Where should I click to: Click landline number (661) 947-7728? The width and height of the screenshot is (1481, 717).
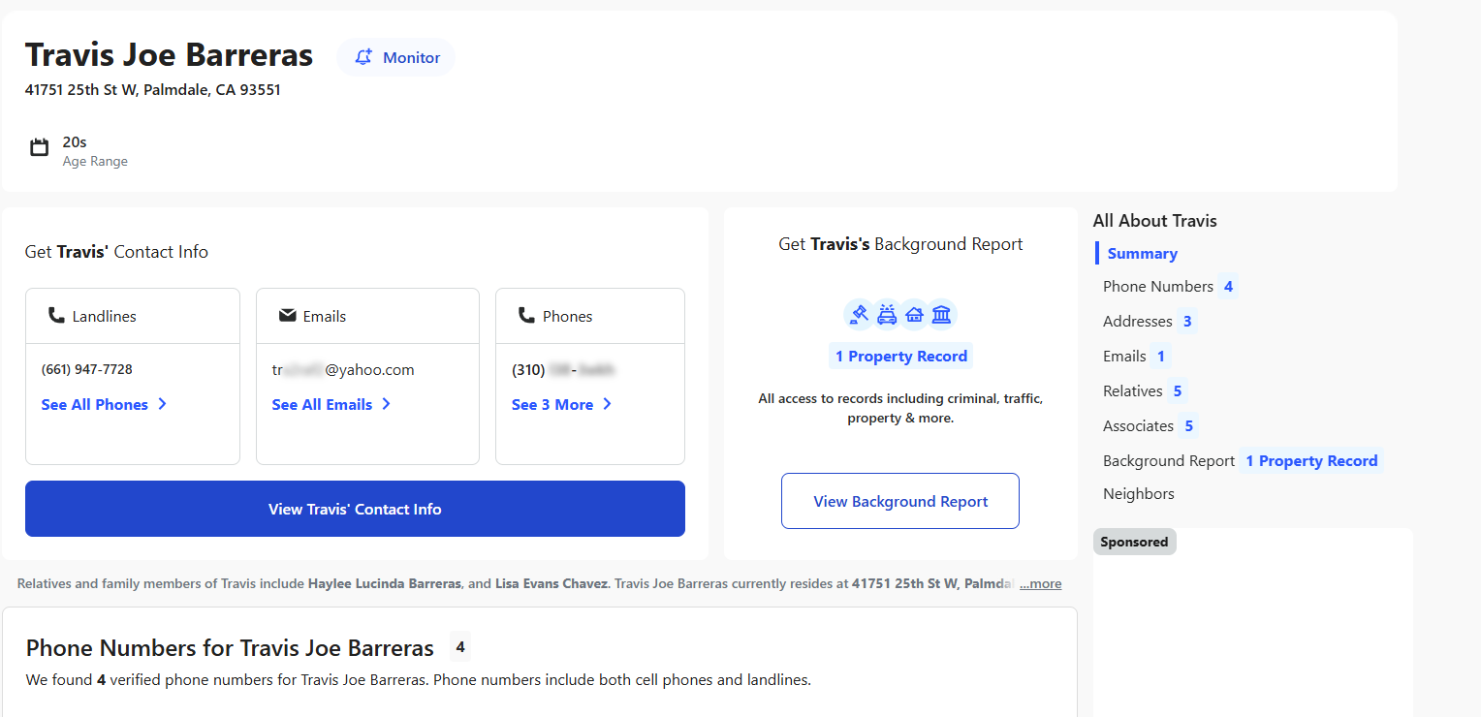(87, 369)
